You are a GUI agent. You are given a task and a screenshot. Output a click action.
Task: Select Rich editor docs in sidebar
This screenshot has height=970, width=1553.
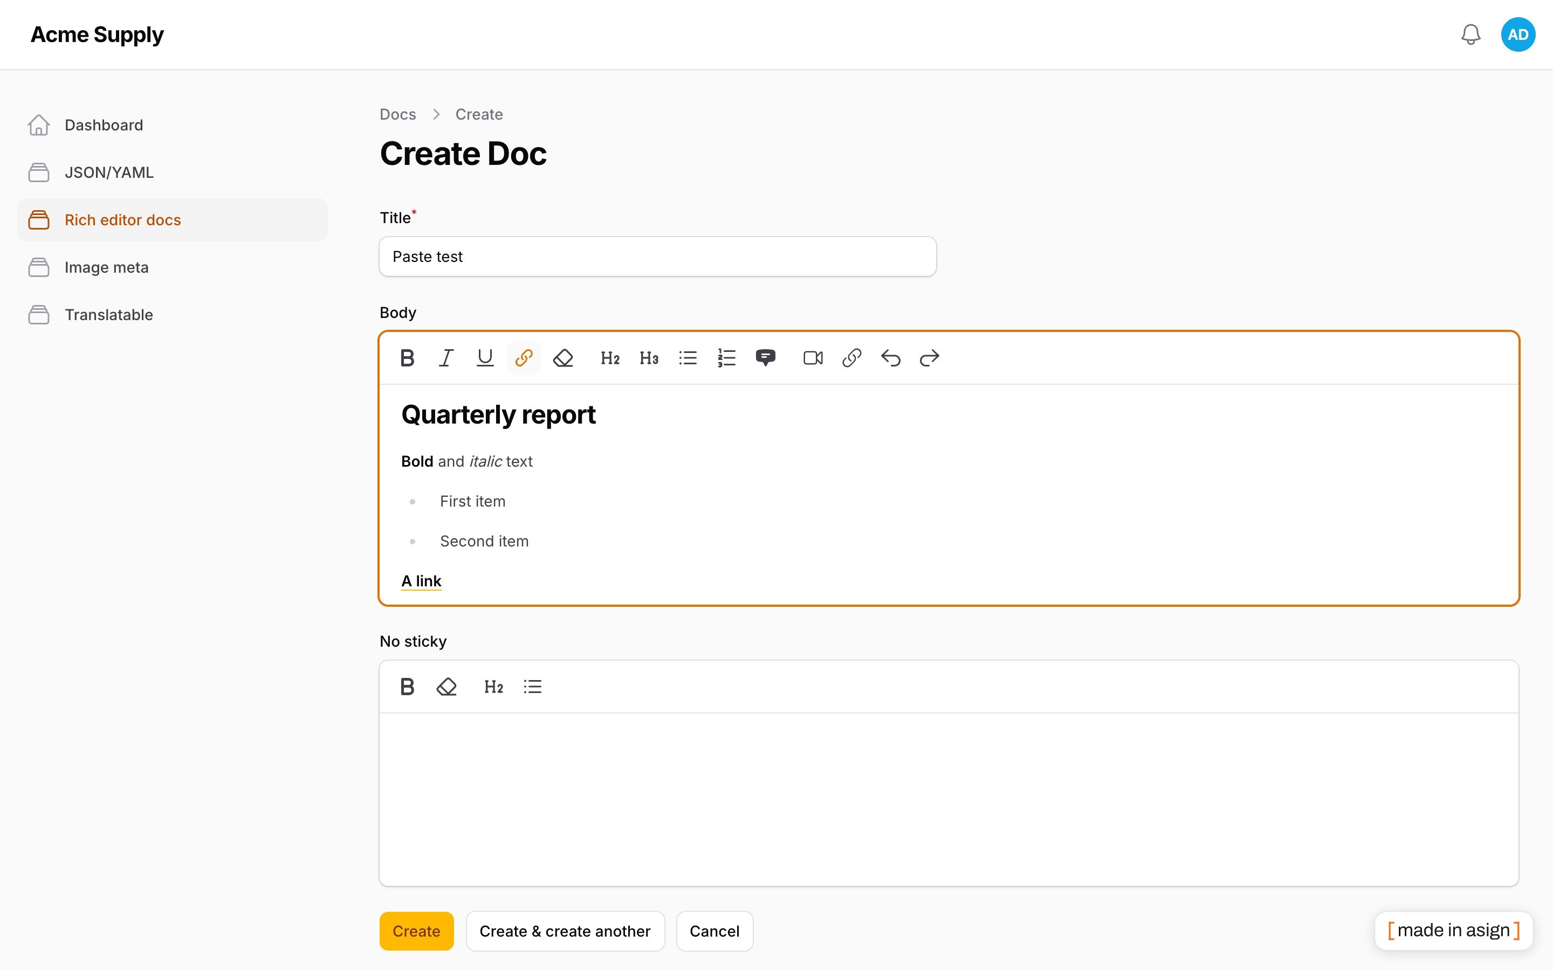[x=172, y=220]
